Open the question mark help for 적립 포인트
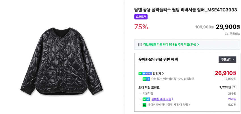 (x=234, y=87)
